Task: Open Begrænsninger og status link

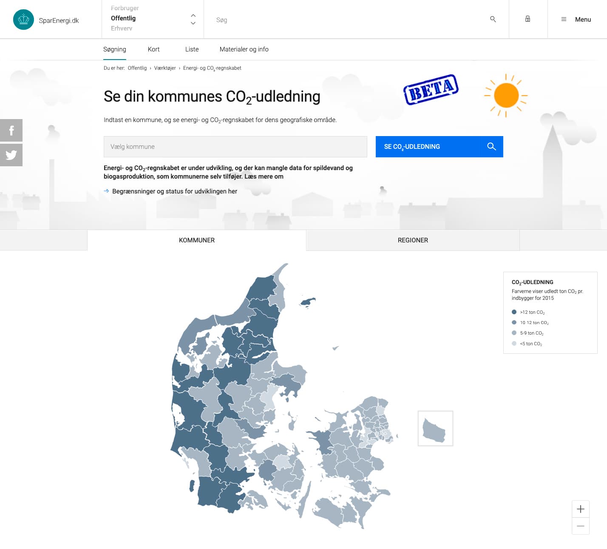Action: 175,191
